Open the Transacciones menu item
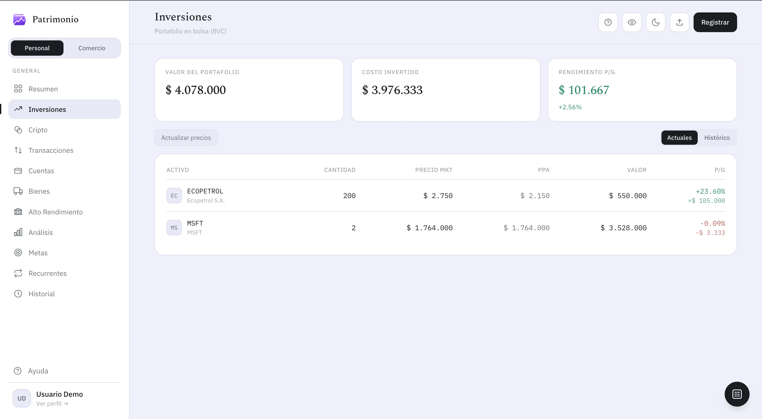 click(x=65, y=150)
